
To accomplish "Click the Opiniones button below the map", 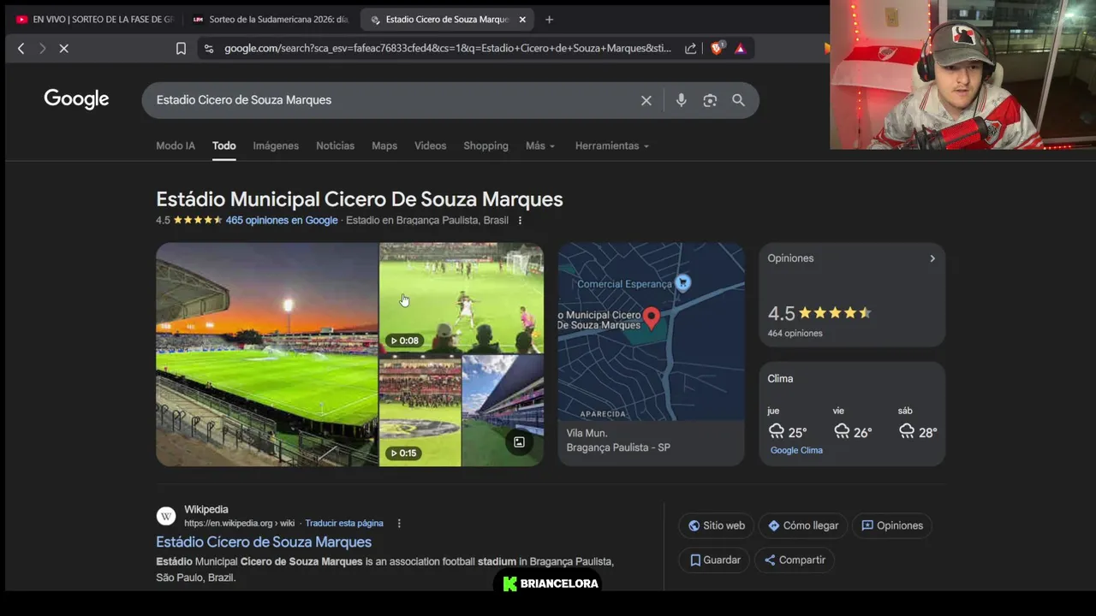I will pos(892,525).
